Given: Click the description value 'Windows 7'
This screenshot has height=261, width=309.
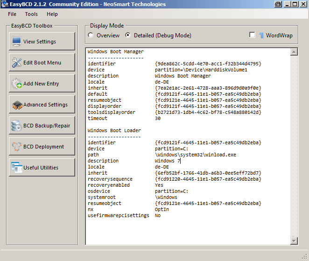Looking at the screenshot, I should coord(168,161).
